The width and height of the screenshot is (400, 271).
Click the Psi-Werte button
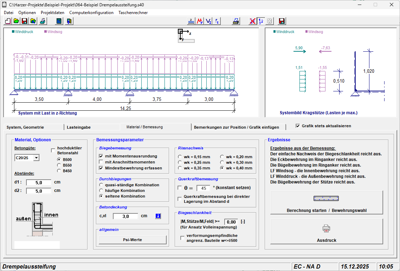[x=133, y=240]
